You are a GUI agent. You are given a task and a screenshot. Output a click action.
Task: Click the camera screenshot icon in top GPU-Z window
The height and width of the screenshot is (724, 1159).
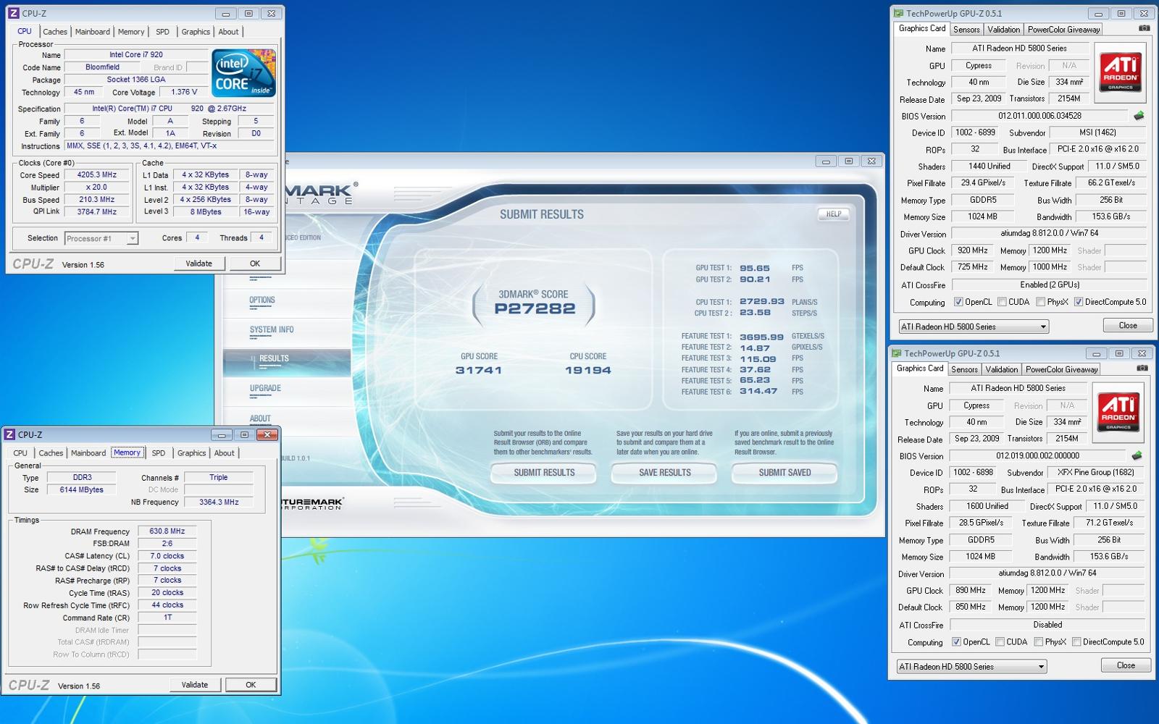[x=1144, y=28]
